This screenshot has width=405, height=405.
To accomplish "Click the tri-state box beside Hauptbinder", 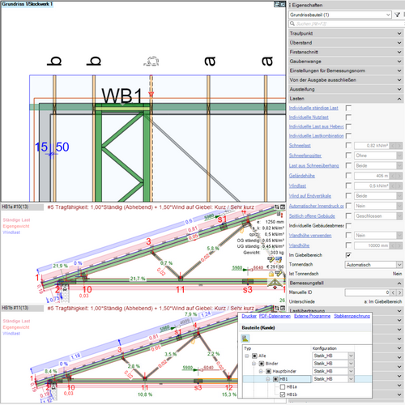I will point(268,371).
